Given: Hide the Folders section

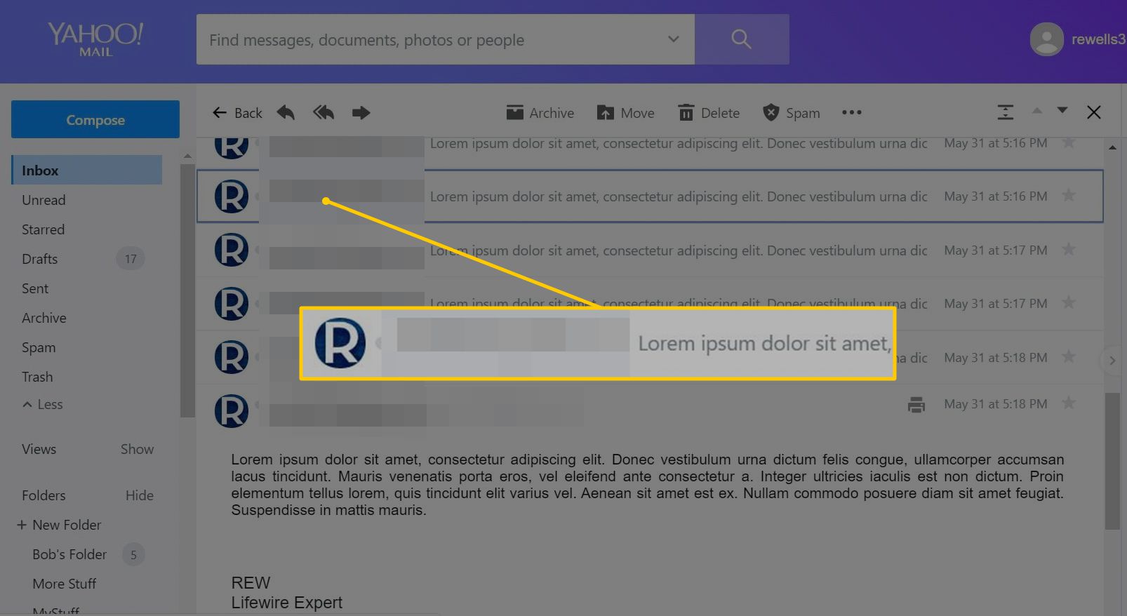Looking at the screenshot, I should point(139,495).
